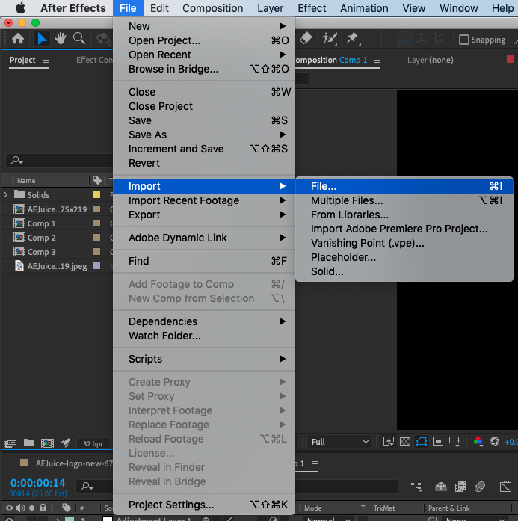Image resolution: width=518 pixels, height=521 pixels.
Task: Click the video eye column header
Action: (10, 508)
